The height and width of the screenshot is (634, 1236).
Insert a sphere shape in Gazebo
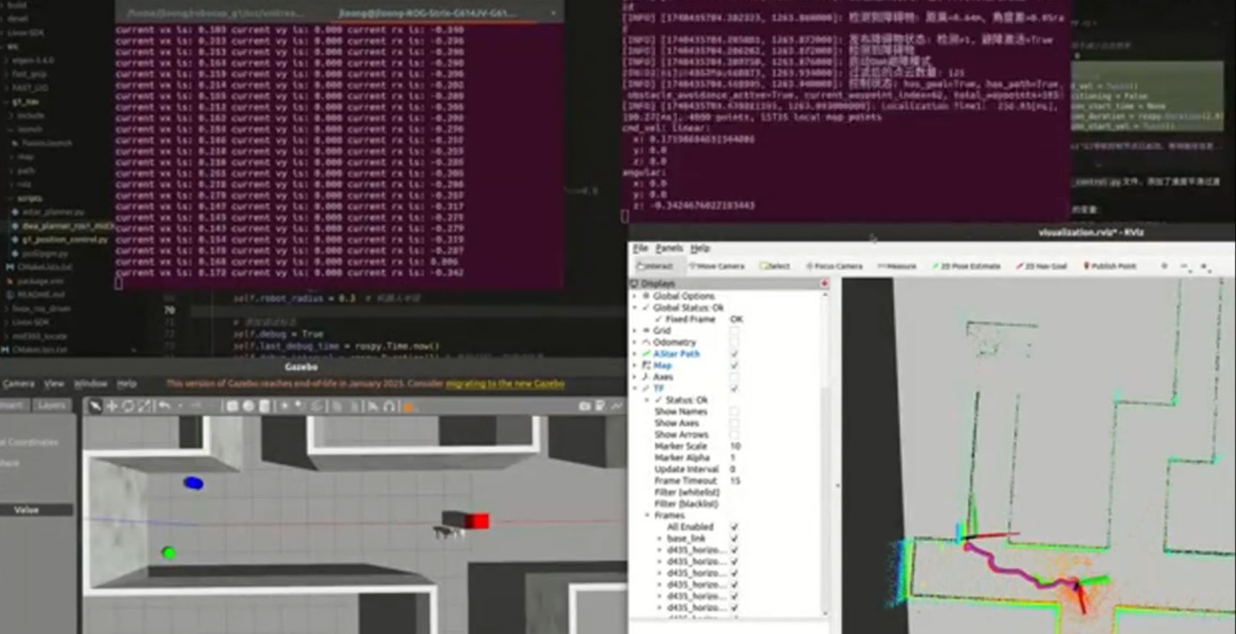click(x=248, y=406)
